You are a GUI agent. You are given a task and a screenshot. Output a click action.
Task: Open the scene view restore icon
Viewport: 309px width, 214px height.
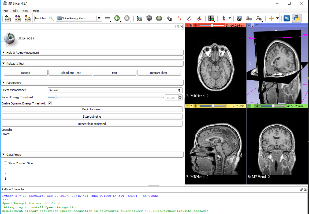coord(259,18)
